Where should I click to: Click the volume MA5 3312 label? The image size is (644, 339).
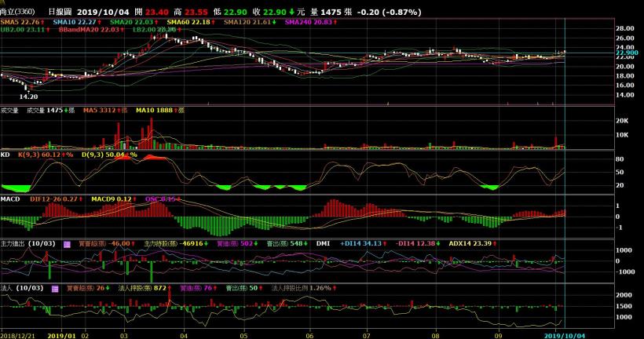(x=105, y=111)
